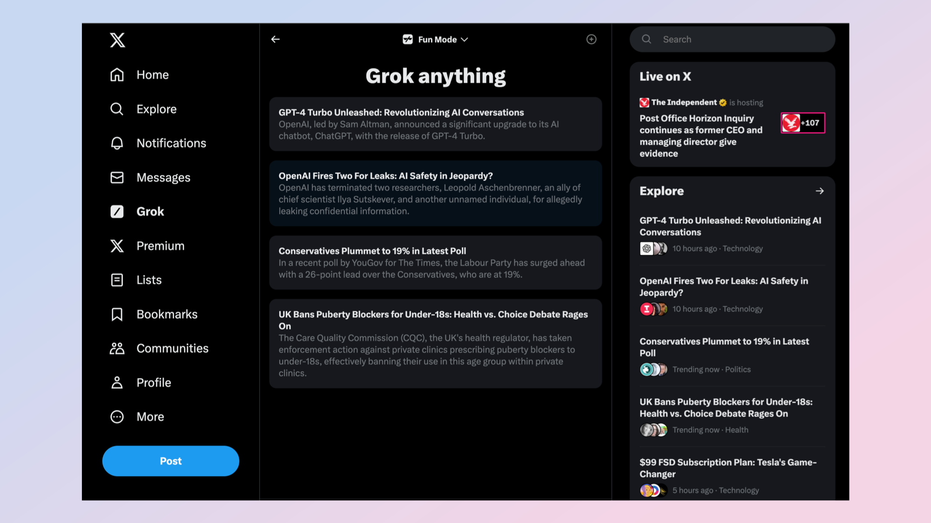Click the X logo icon
Image resolution: width=931 pixels, height=523 pixels.
tap(117, 40)
